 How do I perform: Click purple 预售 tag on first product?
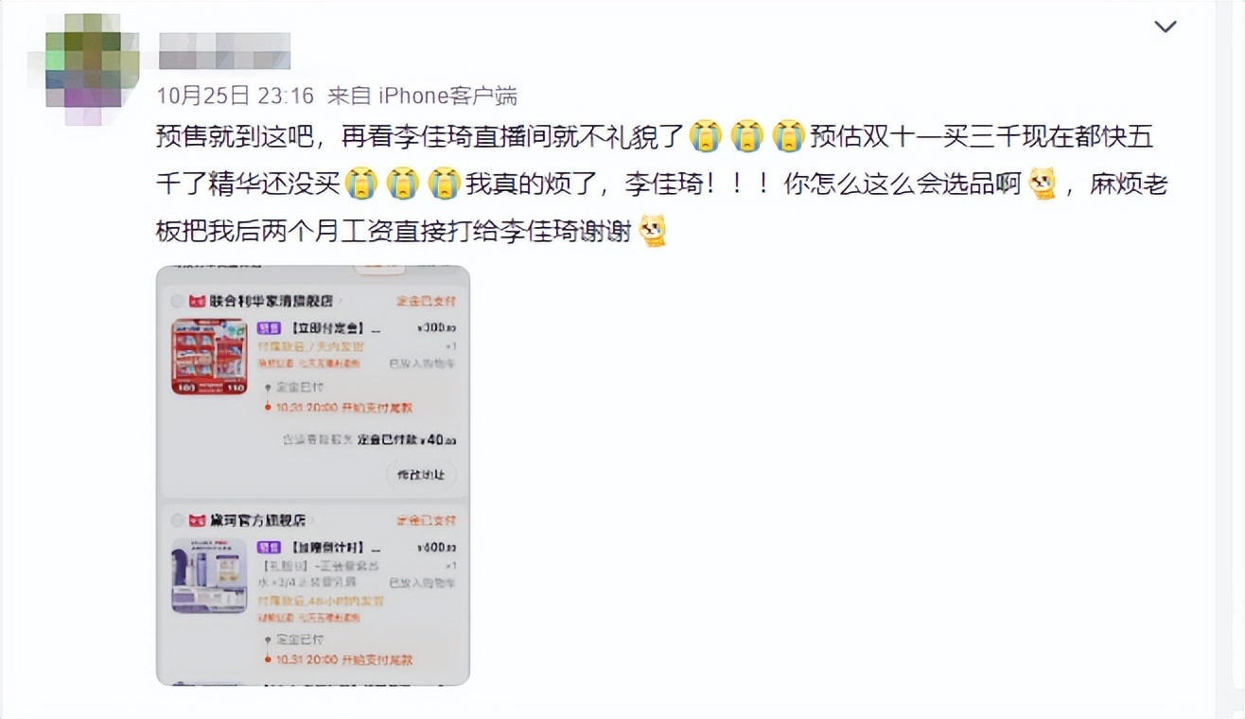coord(269,328)
